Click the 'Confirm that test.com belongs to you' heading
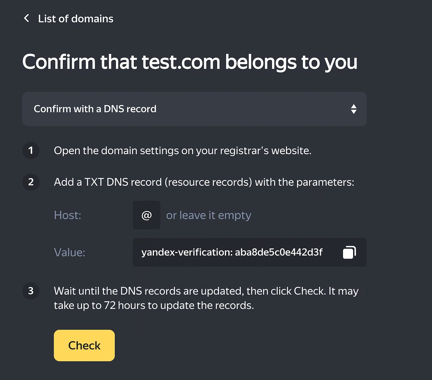The image size is (432, 380). pos(189,62)
